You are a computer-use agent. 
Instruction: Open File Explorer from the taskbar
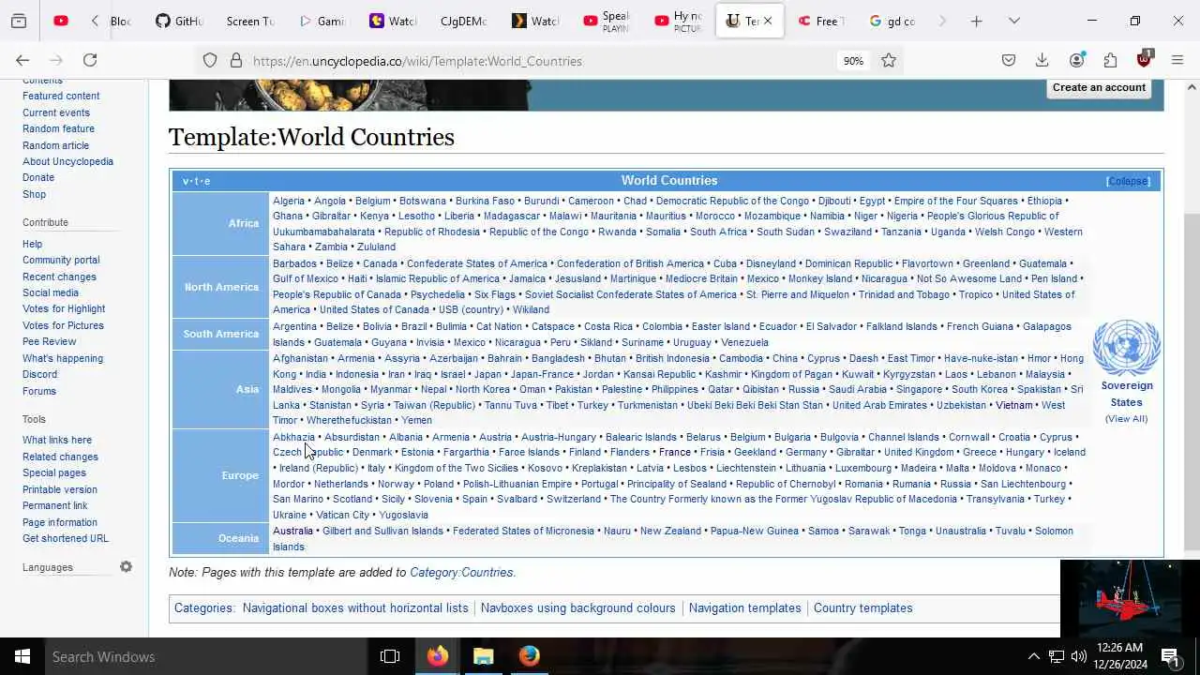click(483, 656)
